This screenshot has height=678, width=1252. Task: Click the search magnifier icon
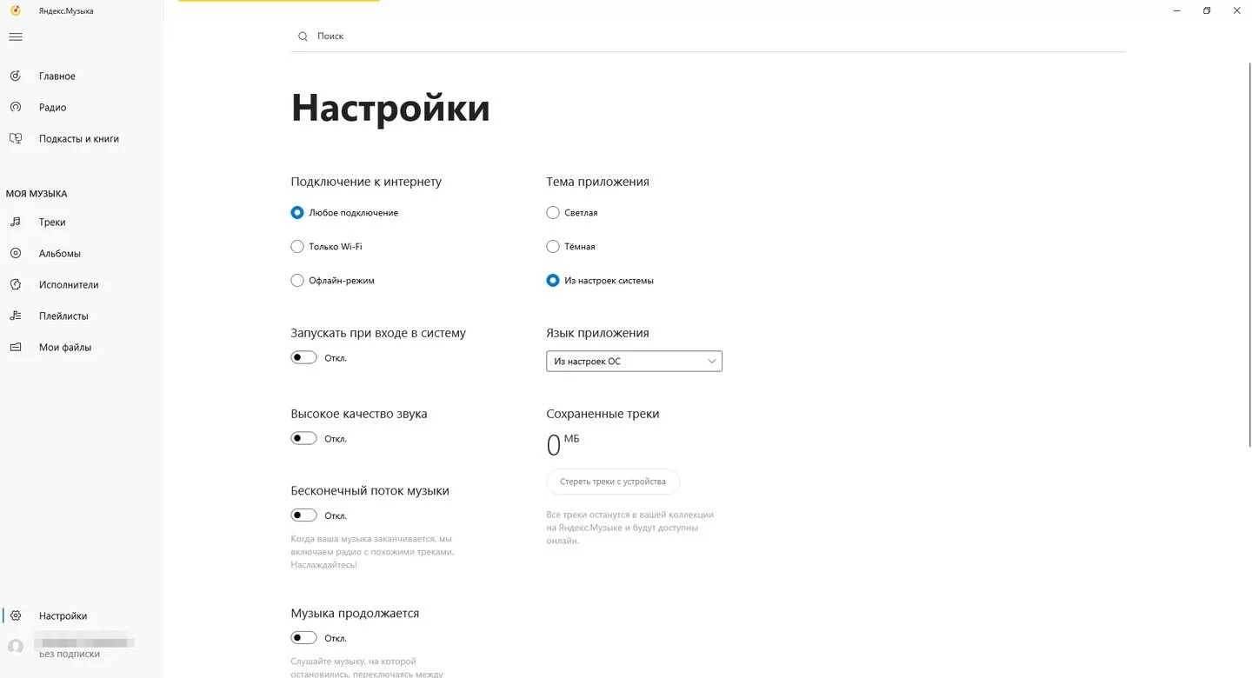303,37
